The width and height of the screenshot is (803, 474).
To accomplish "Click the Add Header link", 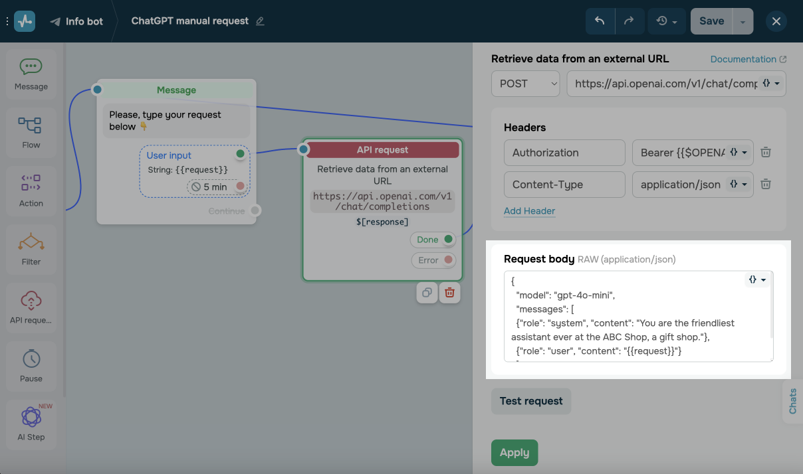I will 529,211.
